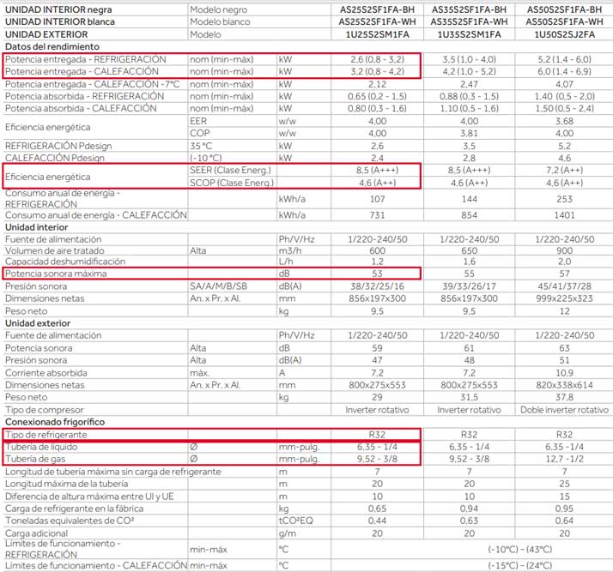Select the '35 °C' Pdesign condition
This screenshot has height=572, width=613.
click(x=201, y=146)
